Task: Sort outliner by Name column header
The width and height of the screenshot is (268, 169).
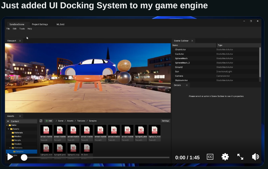Action: click(x=194, y=45)
